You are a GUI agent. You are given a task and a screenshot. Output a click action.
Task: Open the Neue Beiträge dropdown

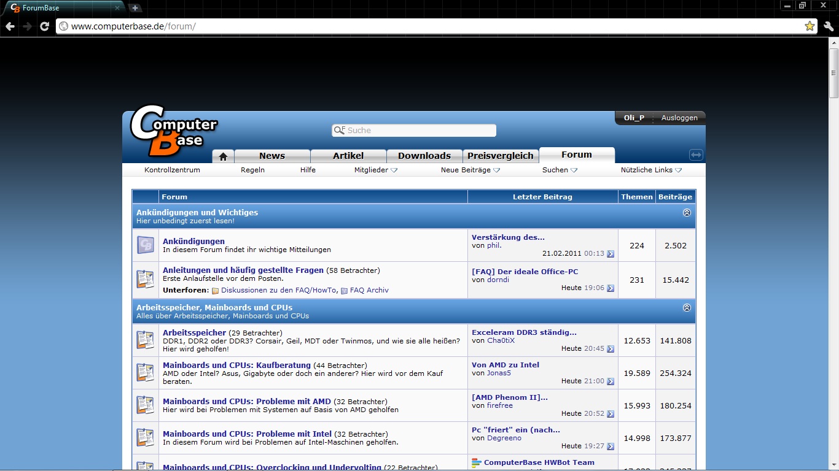click(470, 170)
